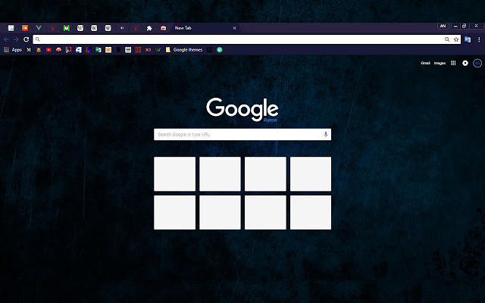Open the puzzle-piece Extensions tab
485x303 pixels.
pyautogui.click(x=149, y=28)
